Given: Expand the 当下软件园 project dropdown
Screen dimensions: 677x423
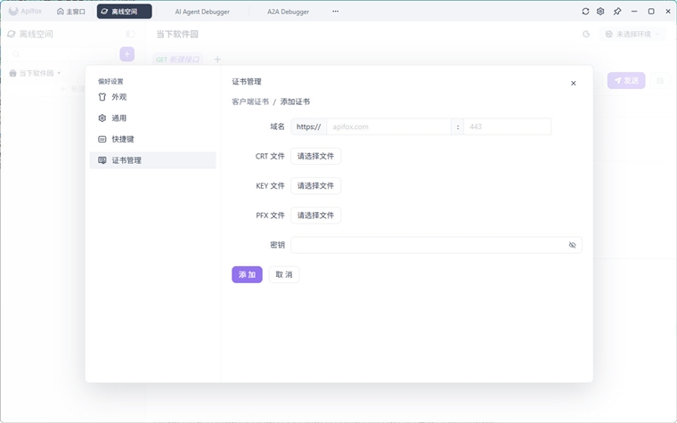Looking at the screenshot, I should click(x=36, y=73).
